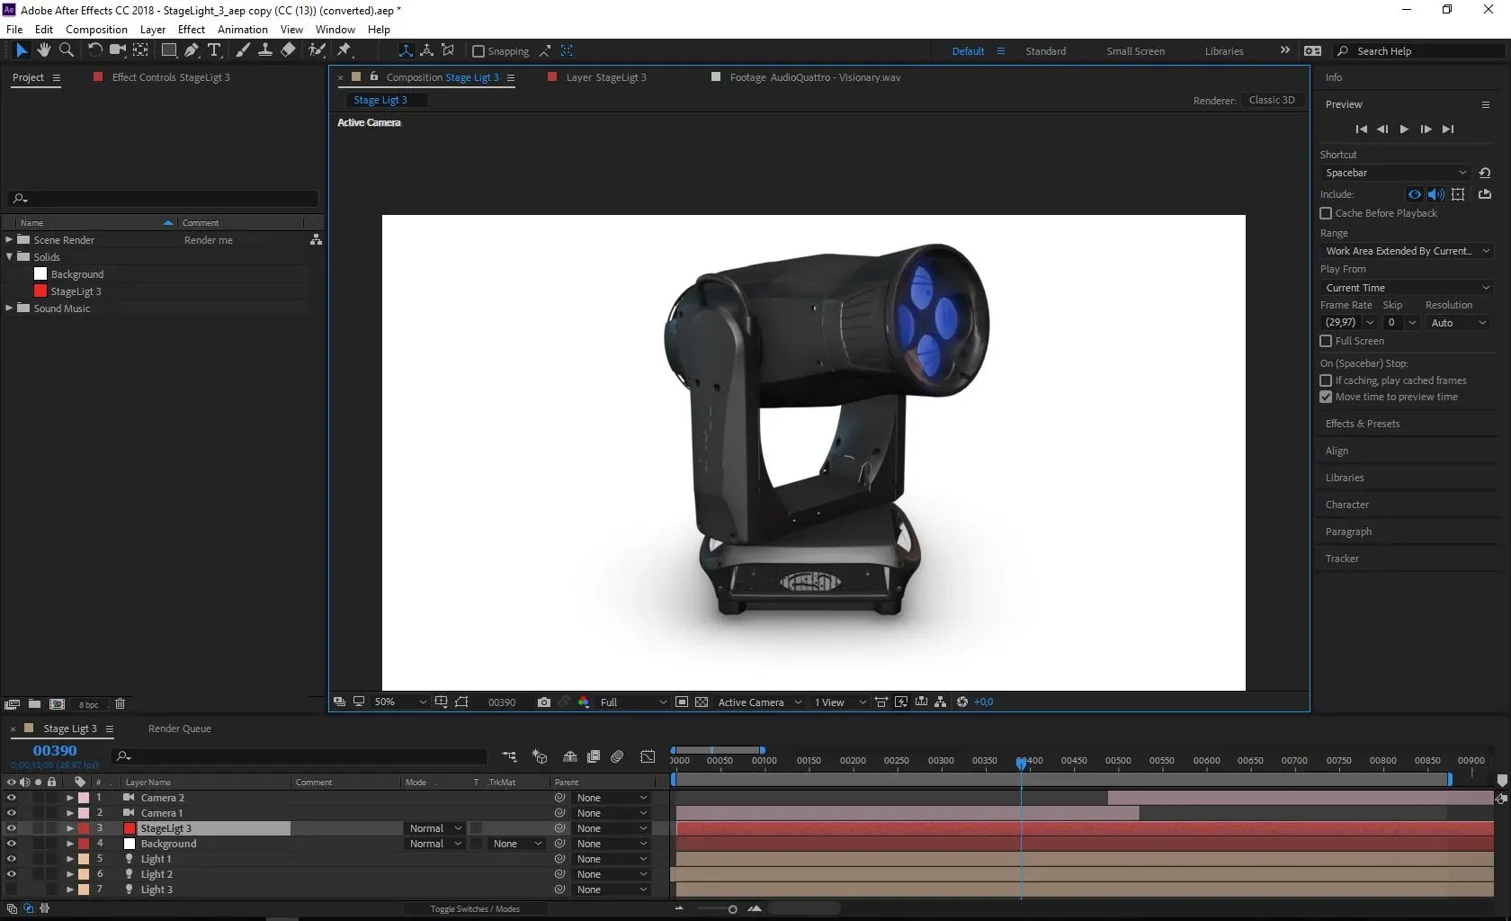
Task: Select the Hand tool
Action: tap(43, 50)
